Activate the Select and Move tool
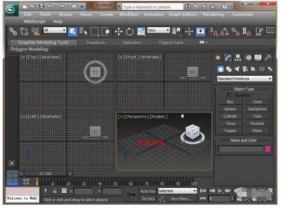The image size is (302, 208). (x=118, y=31)
